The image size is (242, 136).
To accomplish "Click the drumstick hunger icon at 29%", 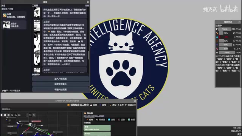I will coord(217,33).
